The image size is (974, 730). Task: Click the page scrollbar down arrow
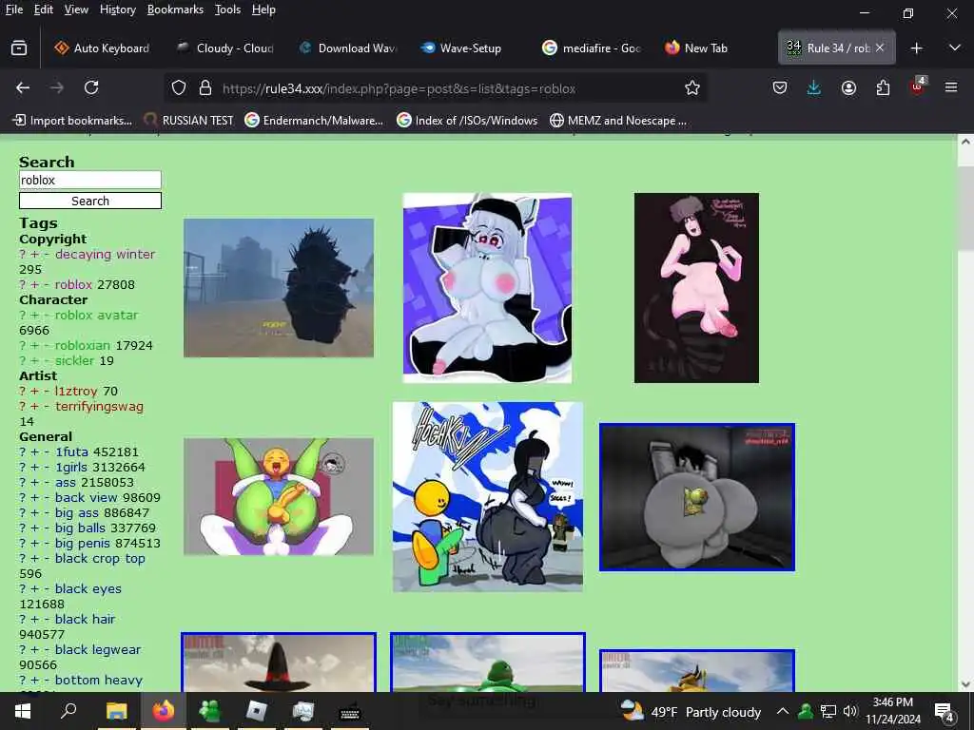tap(965, 683)
